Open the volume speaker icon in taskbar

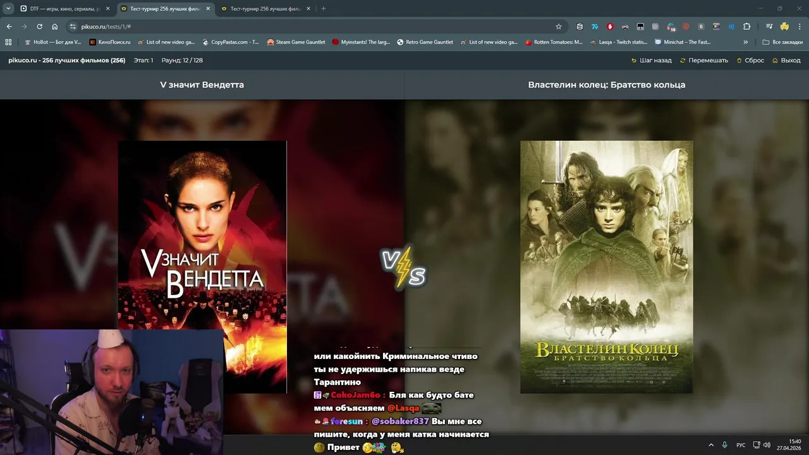(x=767, y=445)
